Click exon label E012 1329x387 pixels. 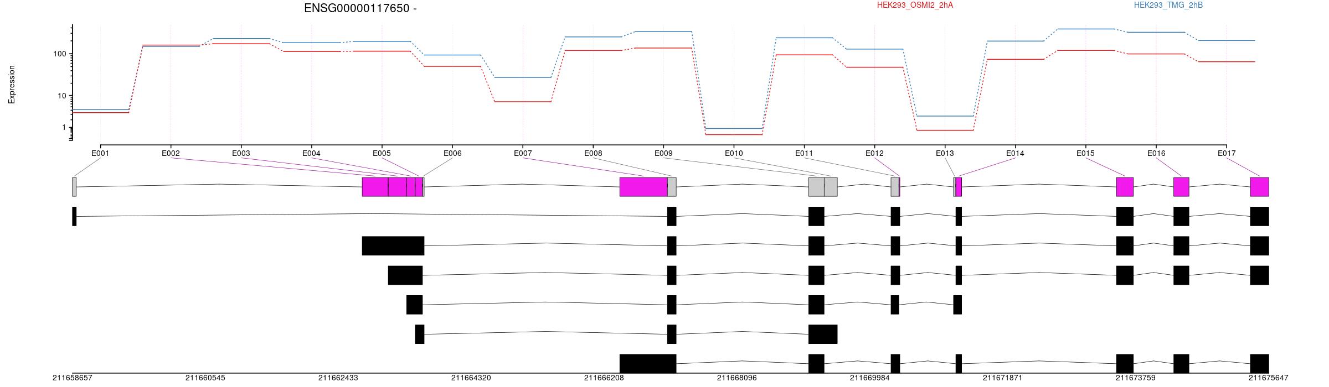coord(874,153)
